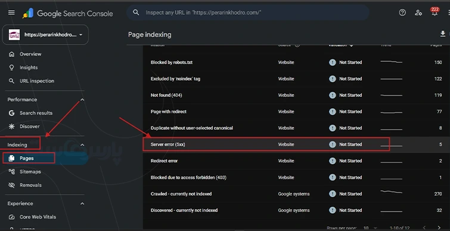Open Discovered - currently not indexed row

click(x=296, y=210)
